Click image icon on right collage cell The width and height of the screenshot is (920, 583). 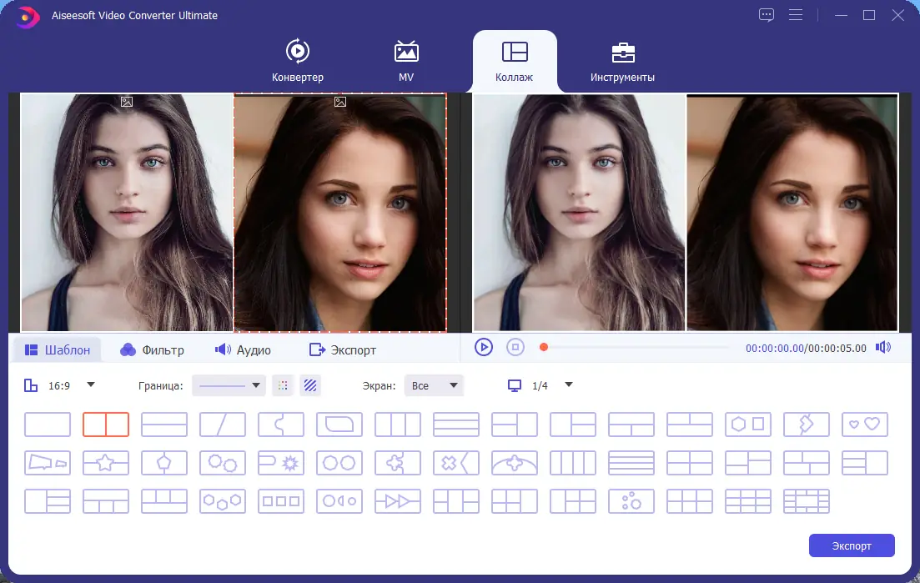[340, 102]
